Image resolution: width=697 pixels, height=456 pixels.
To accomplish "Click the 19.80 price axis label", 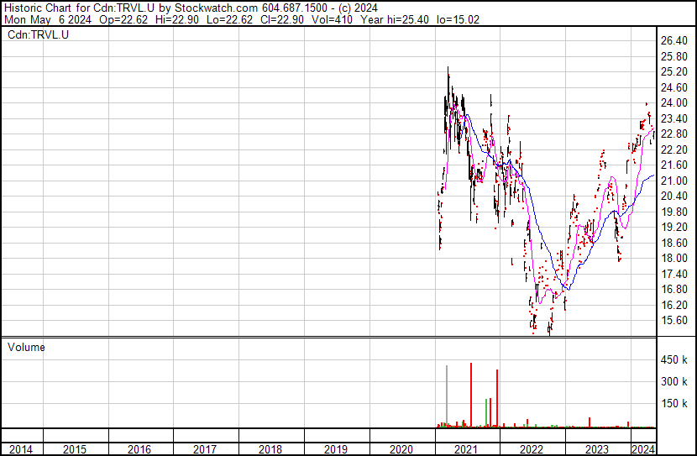I will [x=673, y=212].
